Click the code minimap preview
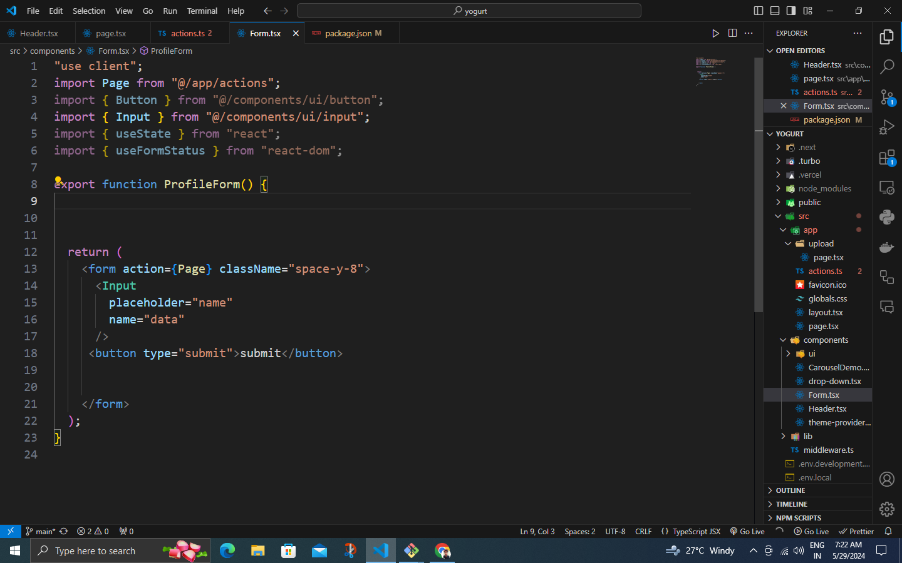The image size is (902, 563). 710,71
